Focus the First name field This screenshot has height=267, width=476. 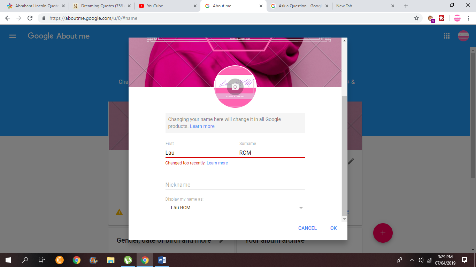pyautogui.click(x=199, y=153)
